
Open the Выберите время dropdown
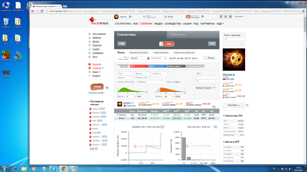[205, 88]
